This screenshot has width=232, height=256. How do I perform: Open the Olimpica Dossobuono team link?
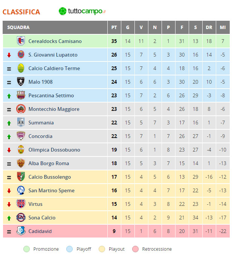[x=54, y=150]
